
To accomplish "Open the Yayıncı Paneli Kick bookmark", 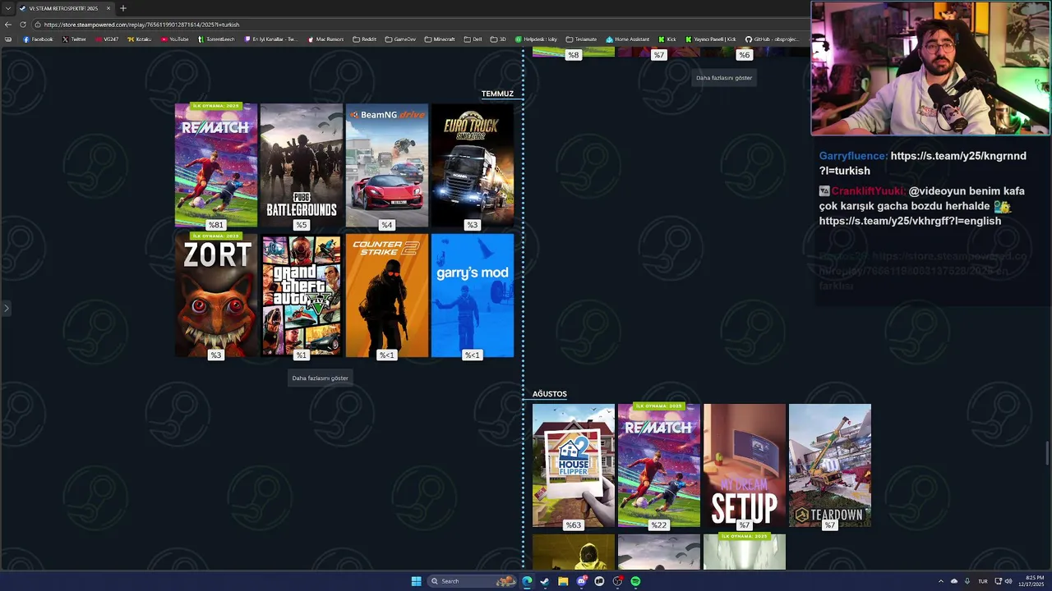I will tap(711, 39).
